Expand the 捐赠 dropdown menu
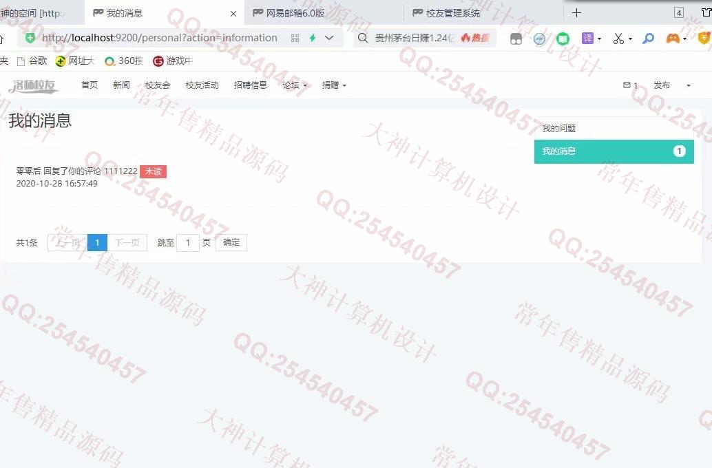 [x=334, y=85]
